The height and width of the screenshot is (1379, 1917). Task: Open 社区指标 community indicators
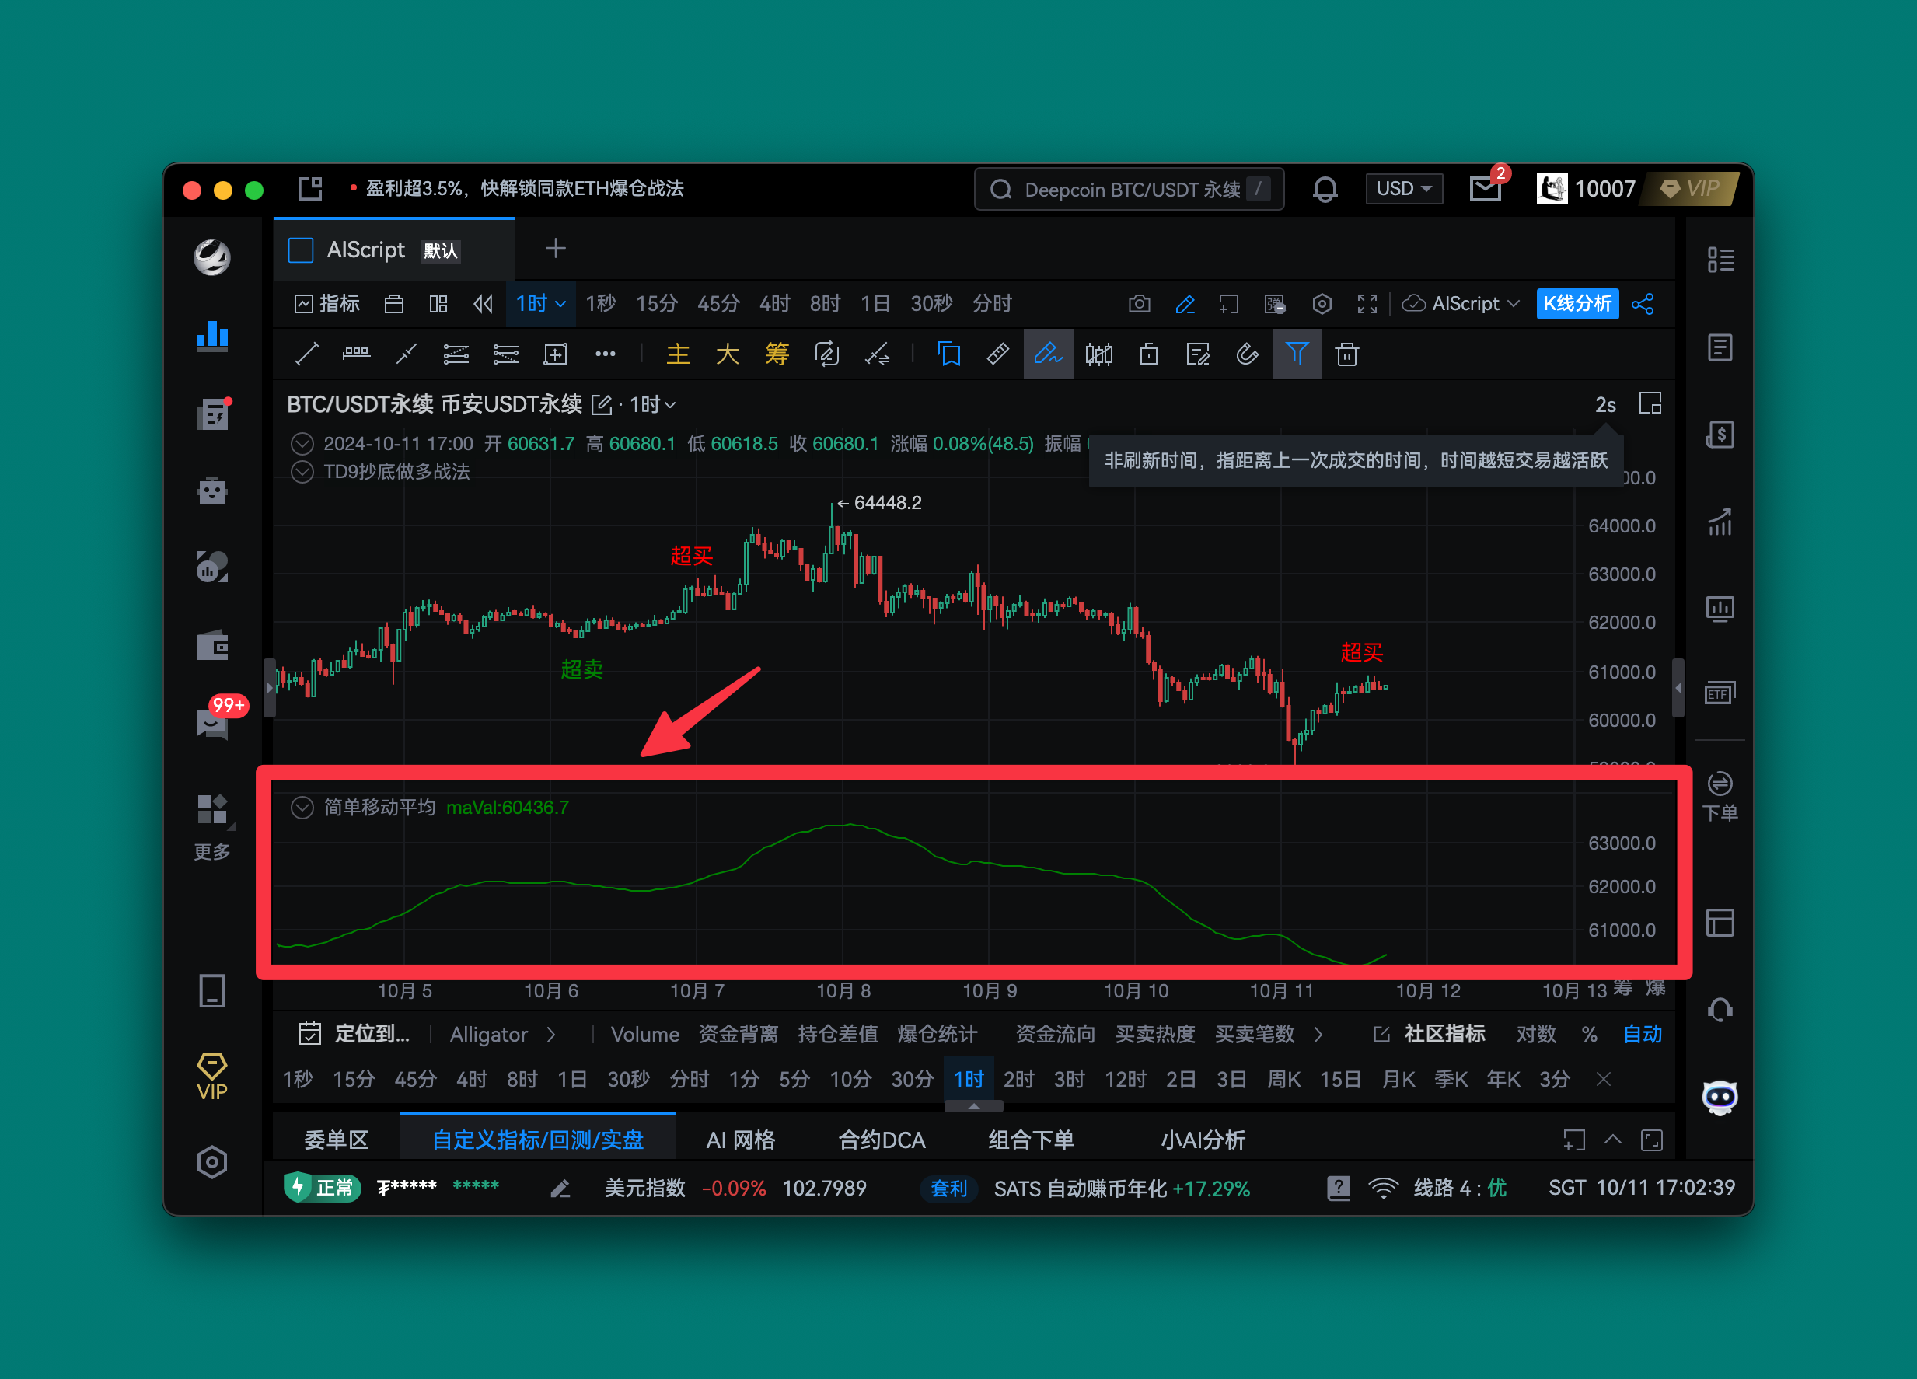1430,1034
